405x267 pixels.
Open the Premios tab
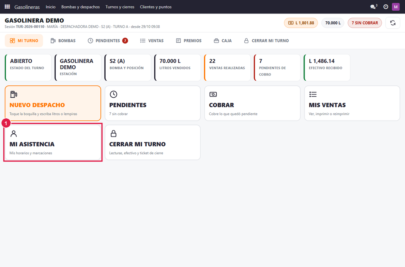tap(189, 40)
